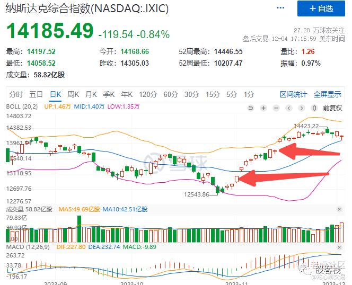
Task: Click day high value 14197.52
Action: pos(41,51)
